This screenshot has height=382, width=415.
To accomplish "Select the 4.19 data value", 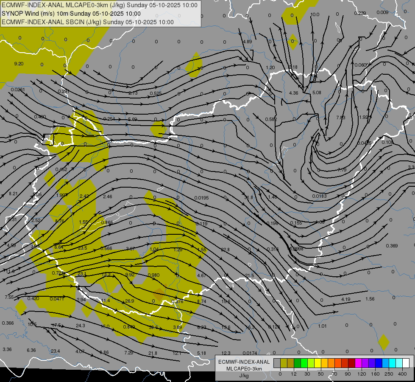I will [346, 299].
